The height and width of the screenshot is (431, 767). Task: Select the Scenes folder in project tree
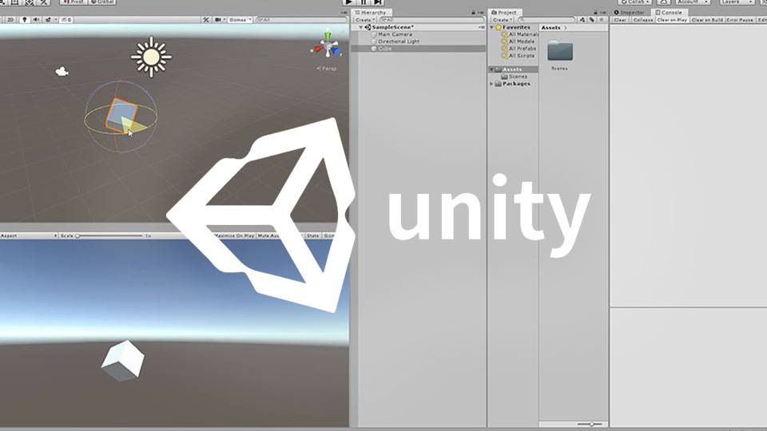click(x=518, y=77)
